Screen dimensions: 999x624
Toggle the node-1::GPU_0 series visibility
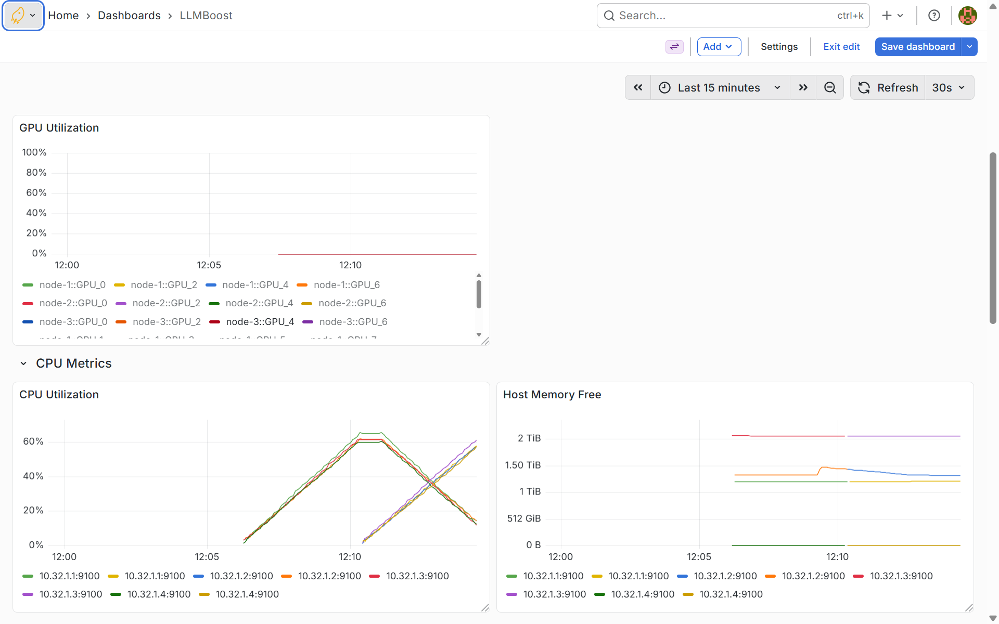point(73,284)
